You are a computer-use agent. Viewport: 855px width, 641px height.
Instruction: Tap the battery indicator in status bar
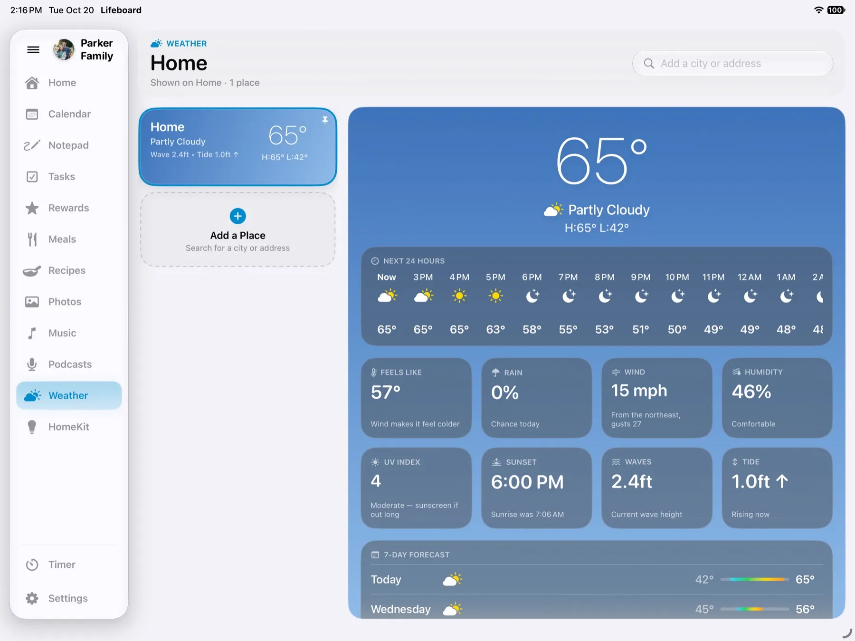click(x=836, y=10)
